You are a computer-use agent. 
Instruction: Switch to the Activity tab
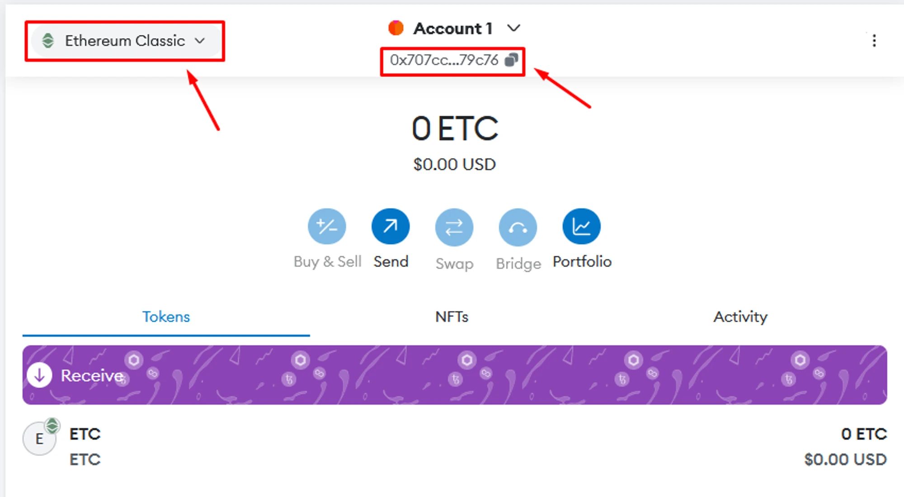[740, 317]
